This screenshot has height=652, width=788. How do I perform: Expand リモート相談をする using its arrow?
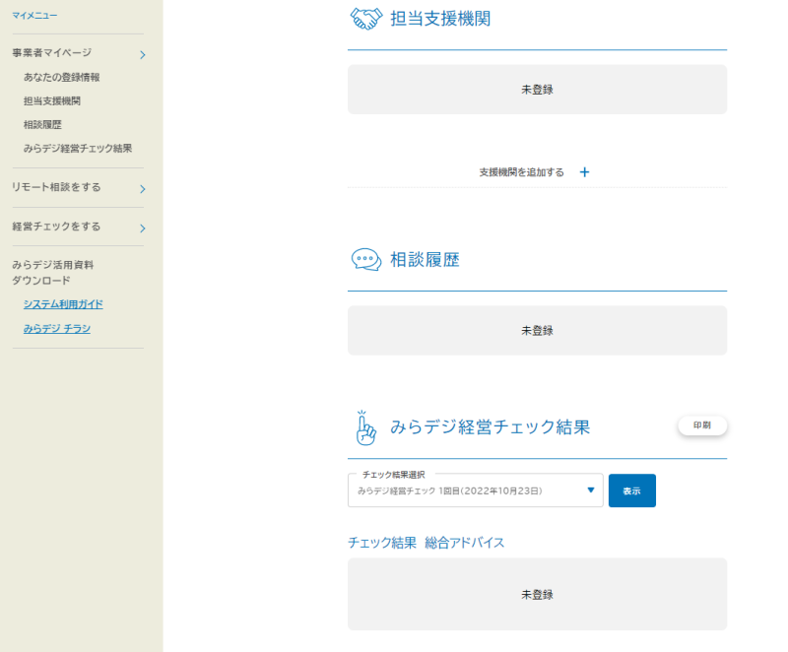click(x=142, y=188)
